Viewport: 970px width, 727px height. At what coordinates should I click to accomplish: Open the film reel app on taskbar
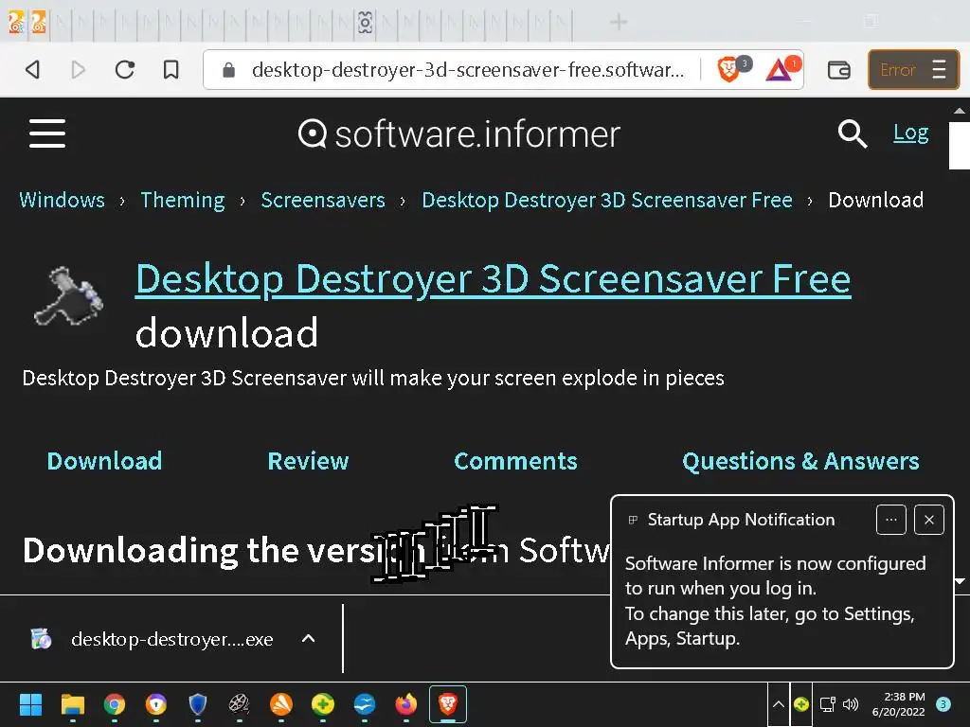[240, 704]
